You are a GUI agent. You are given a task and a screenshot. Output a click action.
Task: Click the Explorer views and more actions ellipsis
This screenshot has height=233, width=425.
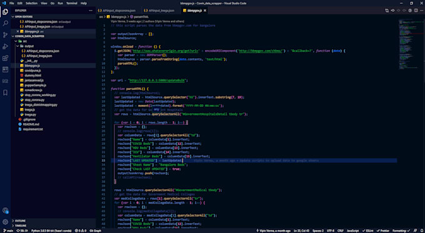click(91, 11)
